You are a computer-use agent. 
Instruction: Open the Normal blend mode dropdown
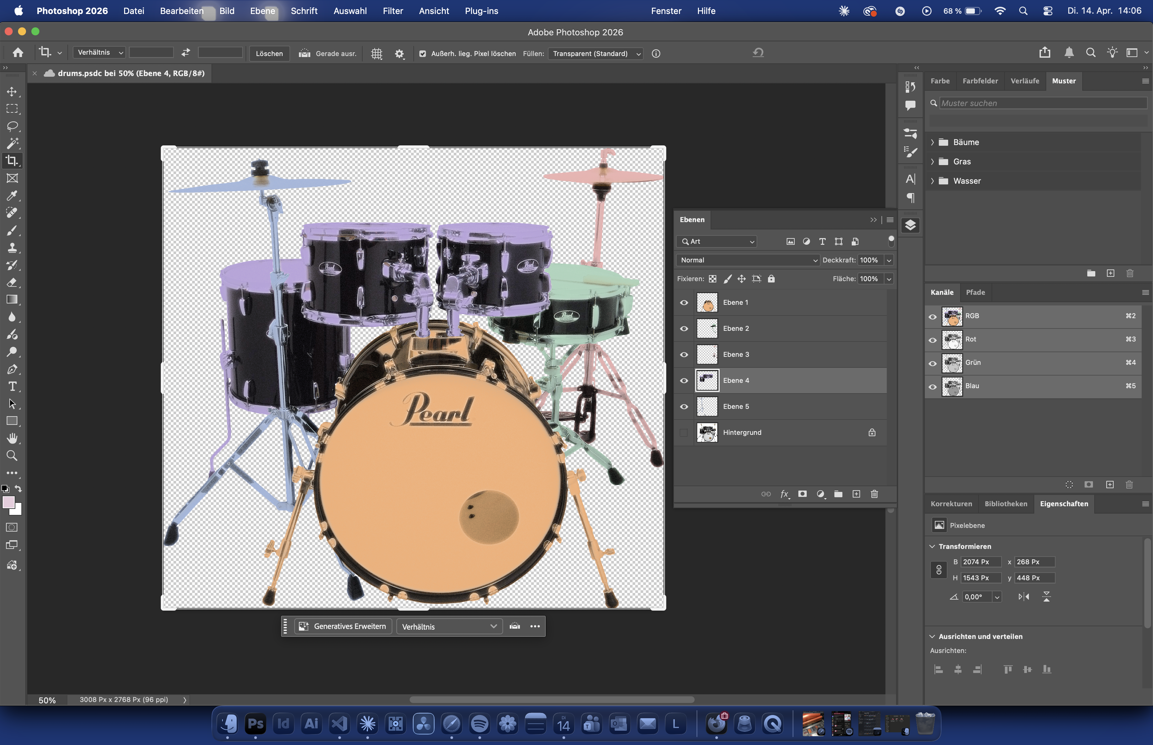(748, 260)
